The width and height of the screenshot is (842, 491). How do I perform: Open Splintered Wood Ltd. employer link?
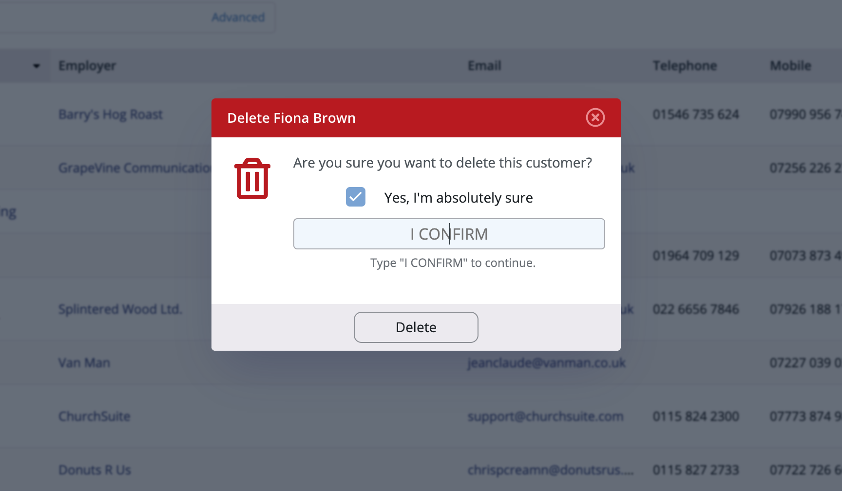pos(120,309)
